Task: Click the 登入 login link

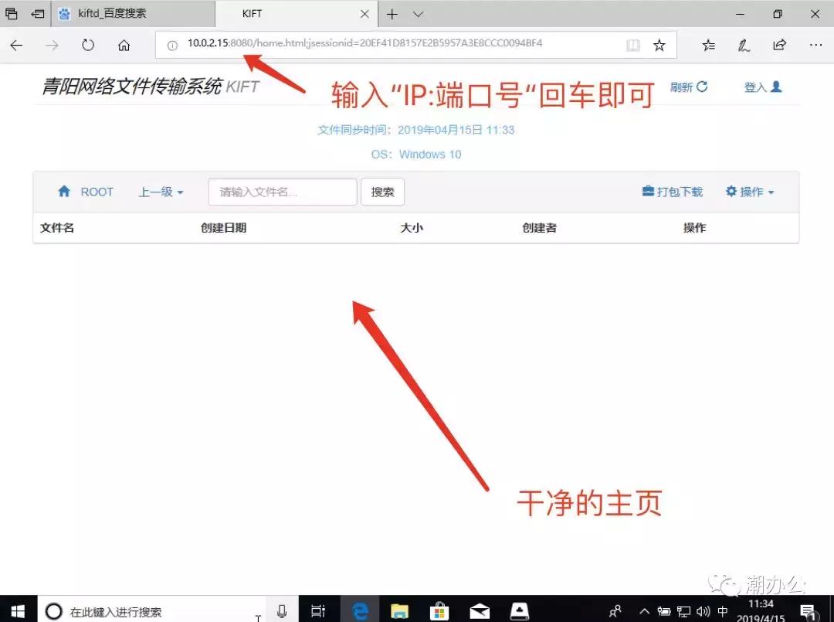Action: tap(761, 87)
